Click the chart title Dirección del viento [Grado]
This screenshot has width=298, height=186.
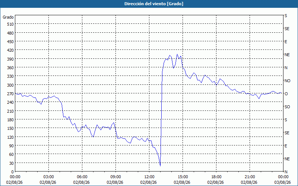click(x=154, y=4)
